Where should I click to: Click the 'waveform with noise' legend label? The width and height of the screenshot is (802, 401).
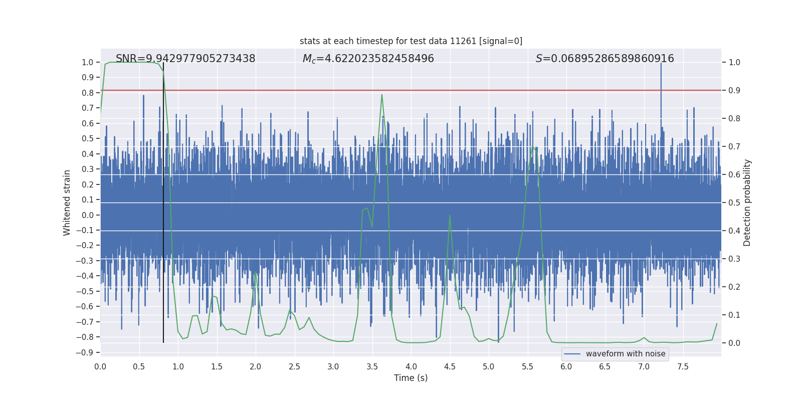(625, 354)
